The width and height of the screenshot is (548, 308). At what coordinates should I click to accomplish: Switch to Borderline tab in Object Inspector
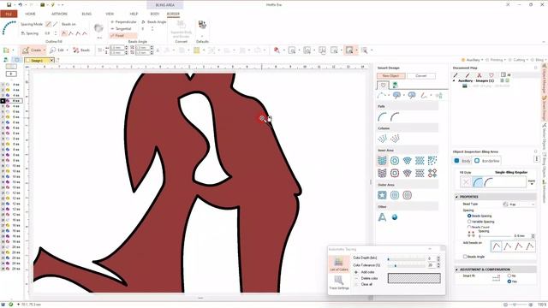coord(487,161)
